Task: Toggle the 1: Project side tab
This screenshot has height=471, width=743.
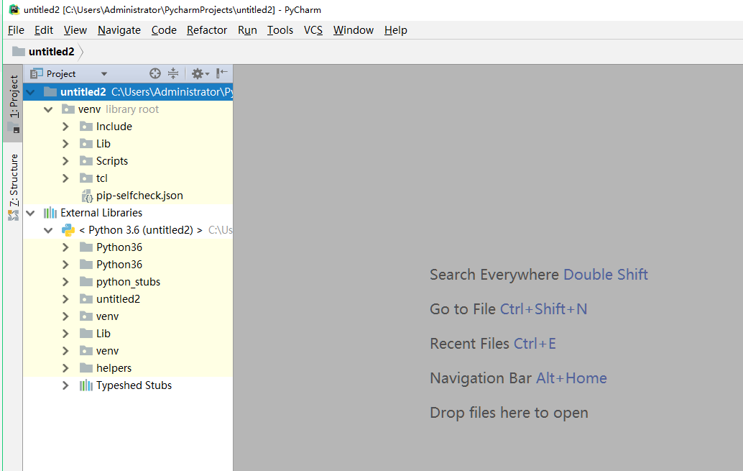Action: point(13,103)
